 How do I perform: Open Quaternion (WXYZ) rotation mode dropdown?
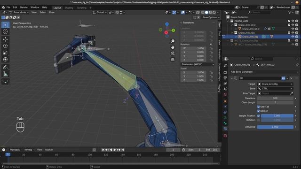(198, 64)
